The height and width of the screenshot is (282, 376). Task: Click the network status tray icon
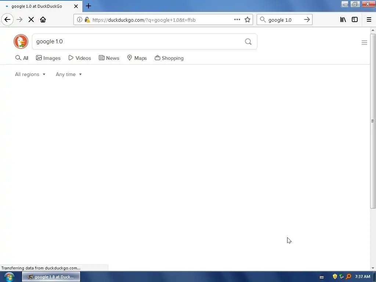[341, 276]
